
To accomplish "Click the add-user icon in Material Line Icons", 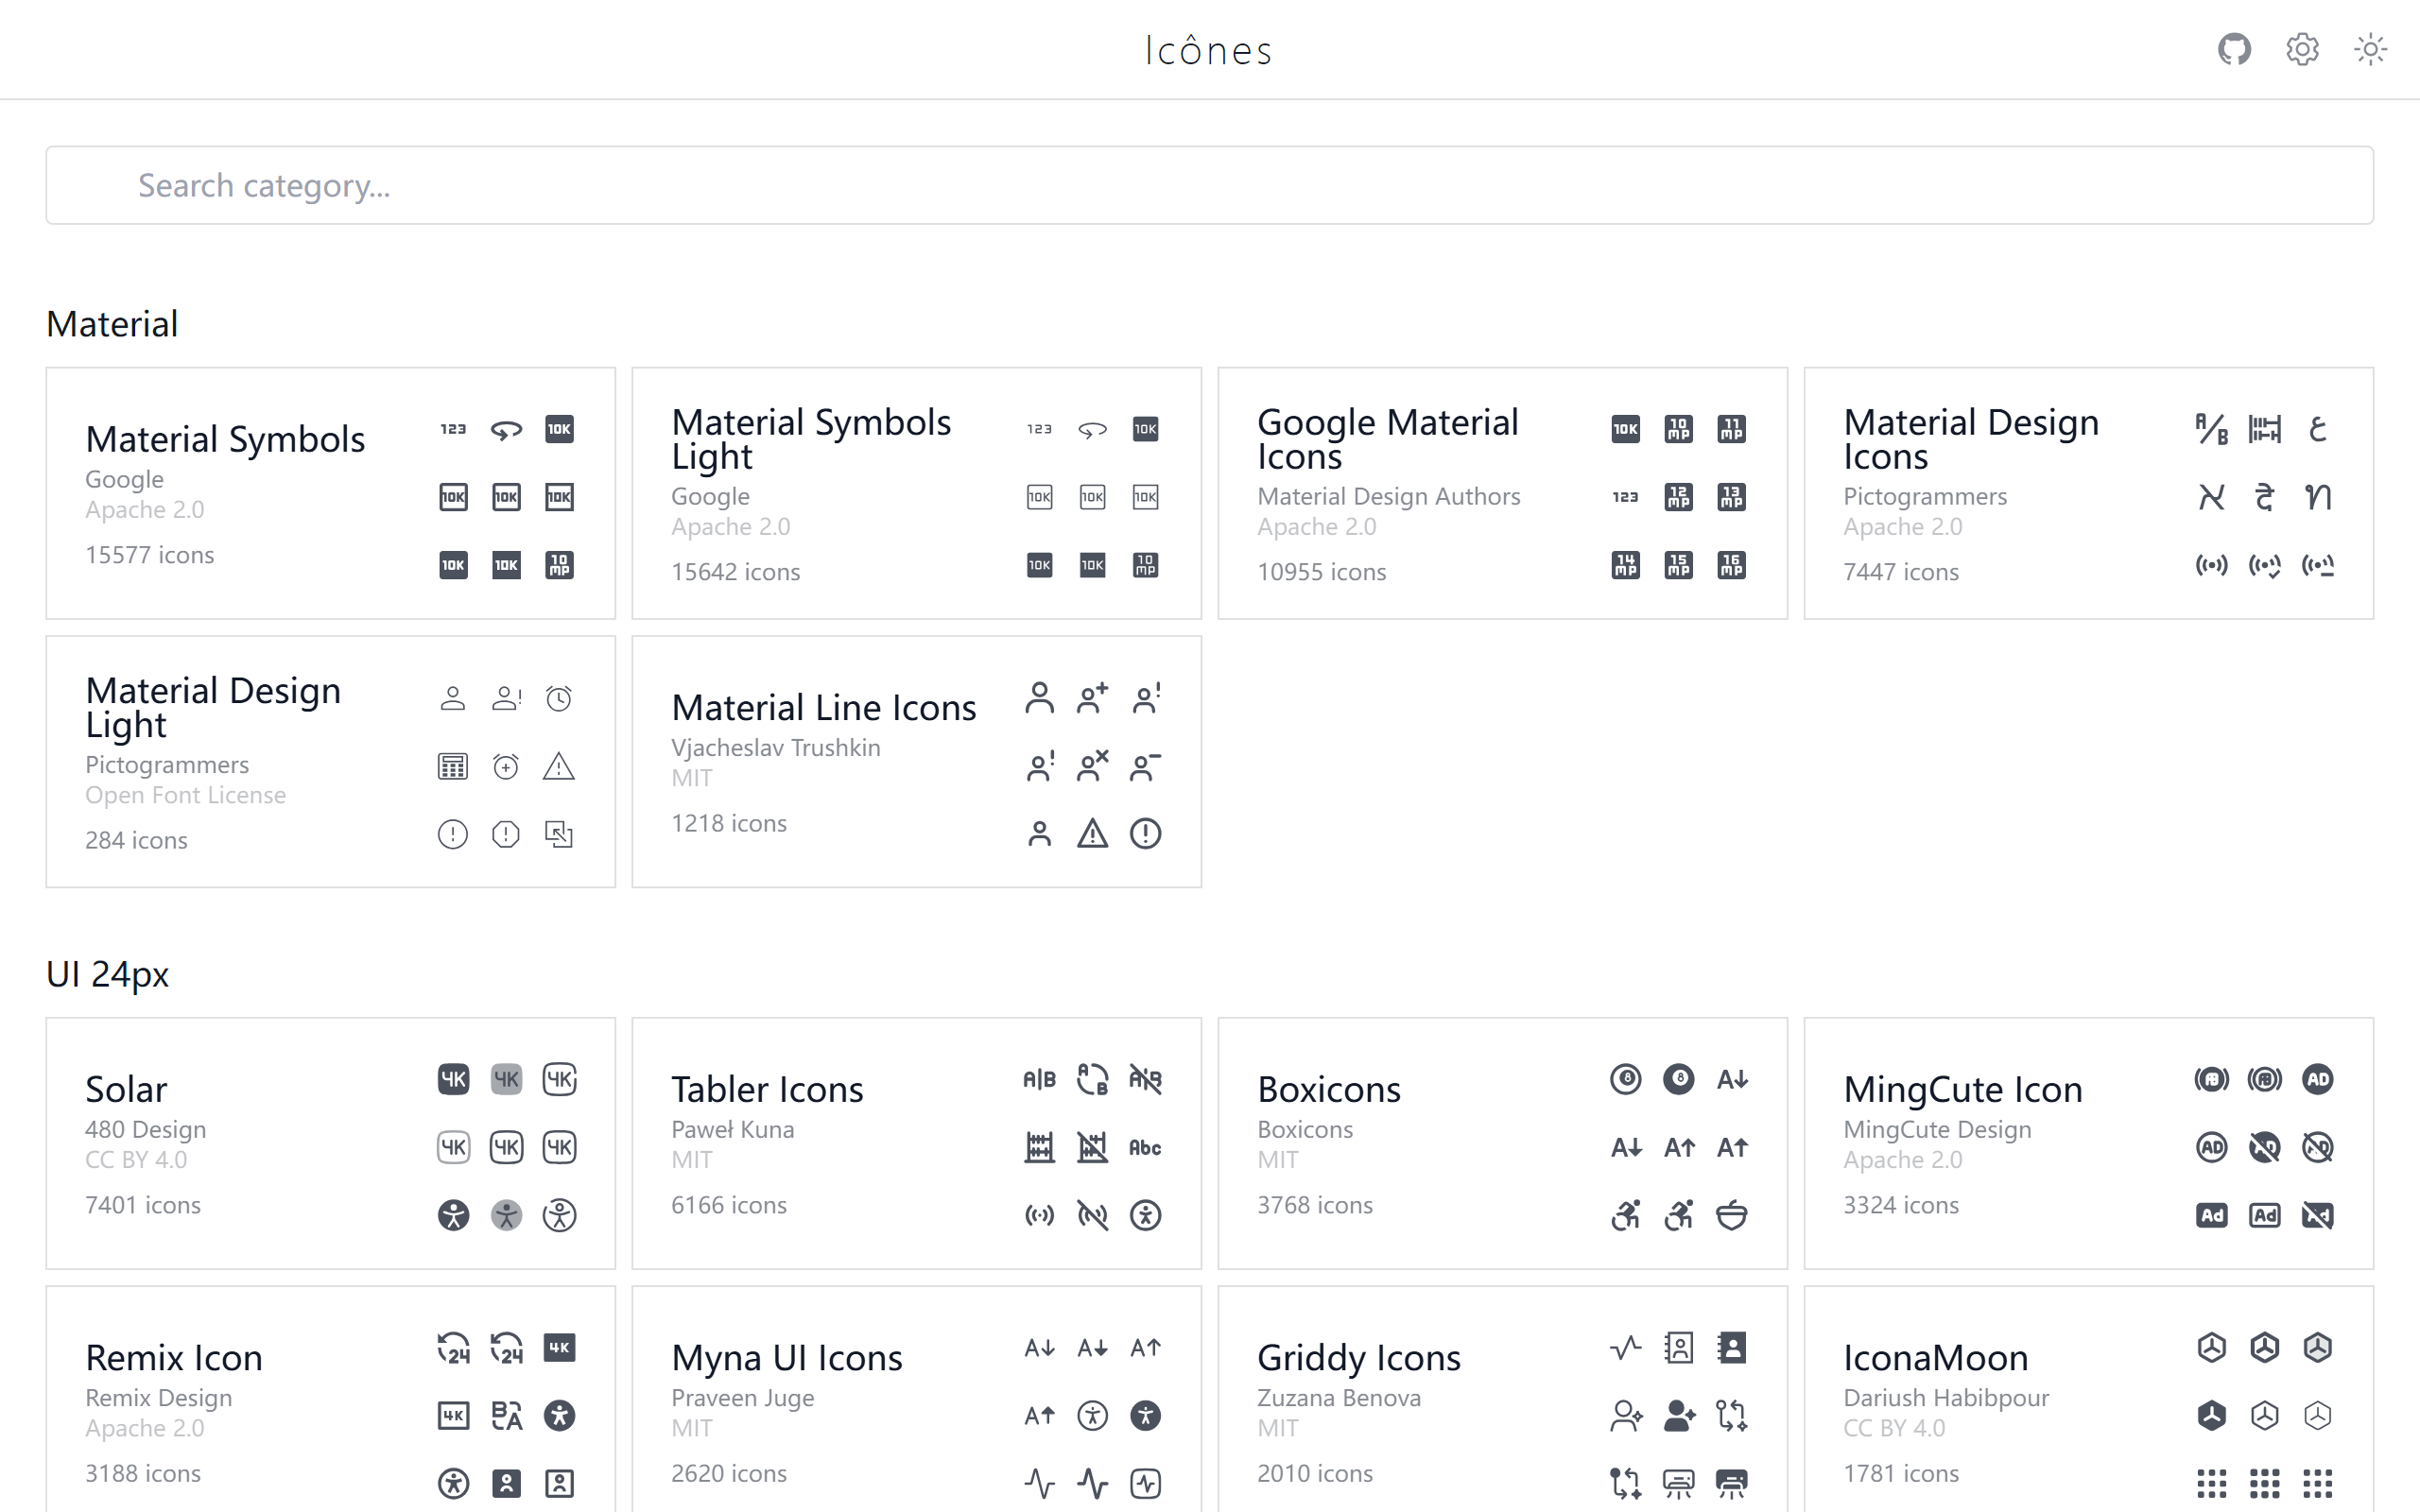I will tap(1092, 698).
